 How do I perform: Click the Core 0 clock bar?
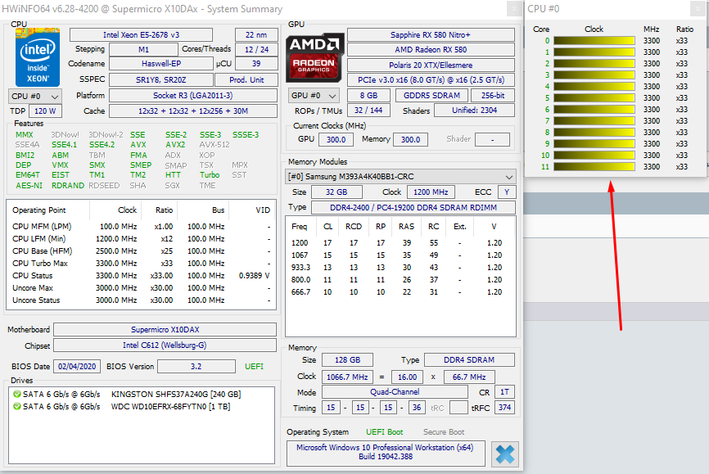pyautogui.click(x=594, y=41)
